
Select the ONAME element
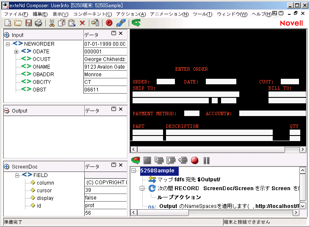click(x=42, y=67)
